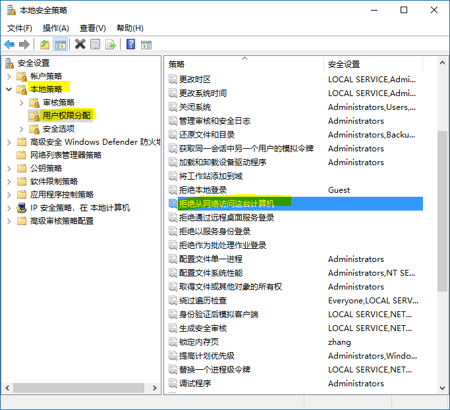
Task: Expand the 审核策略 tree node
Action: [22, 103]
